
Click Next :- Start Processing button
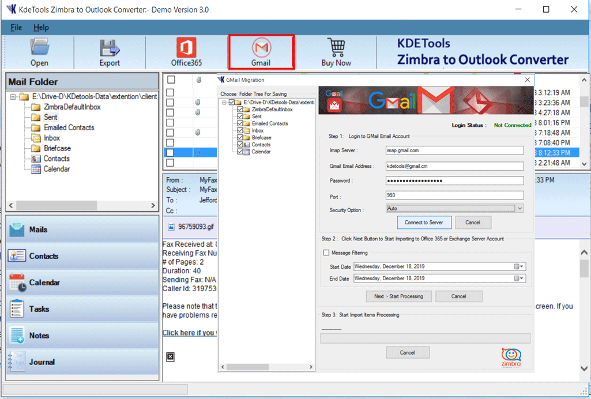pyautogui.click(x=398, y=296)
